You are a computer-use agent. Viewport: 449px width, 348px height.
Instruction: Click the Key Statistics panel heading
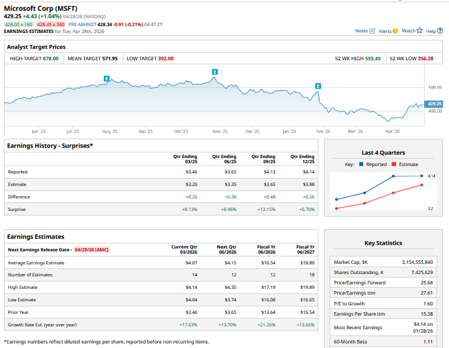tap(383, 243)
